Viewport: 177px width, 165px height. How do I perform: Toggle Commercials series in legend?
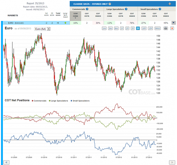[x=39, y=101]
